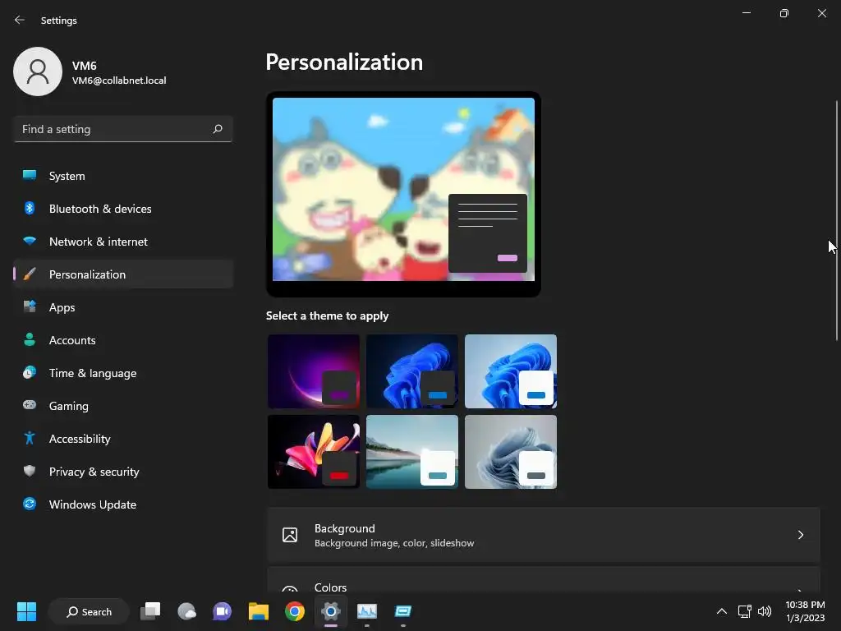Apply the colorful flower dark theme

tap(314, 452)
